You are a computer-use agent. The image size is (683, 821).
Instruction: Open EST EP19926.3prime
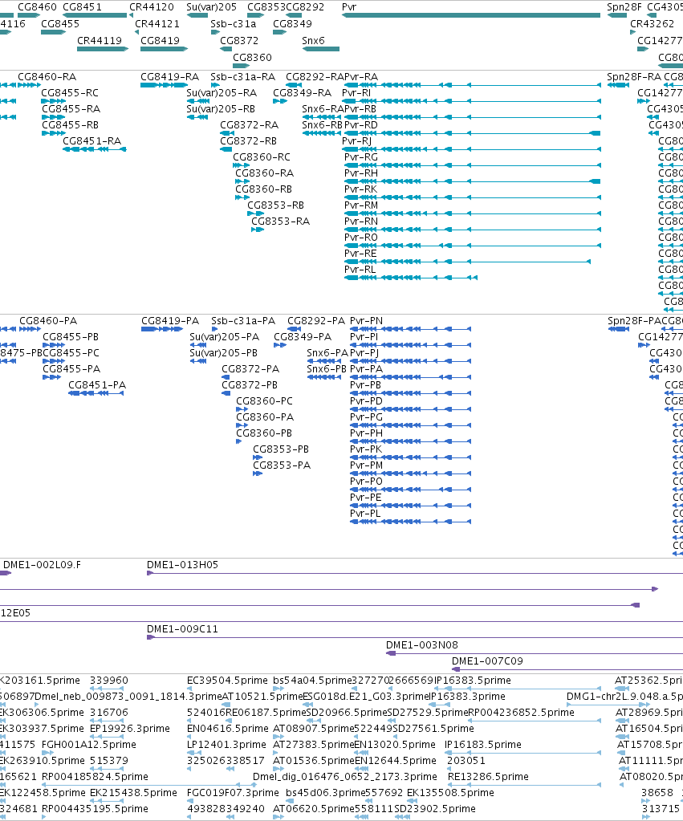click(x=130, y=729)
